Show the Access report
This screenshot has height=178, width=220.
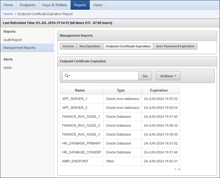tap(68, 46)
